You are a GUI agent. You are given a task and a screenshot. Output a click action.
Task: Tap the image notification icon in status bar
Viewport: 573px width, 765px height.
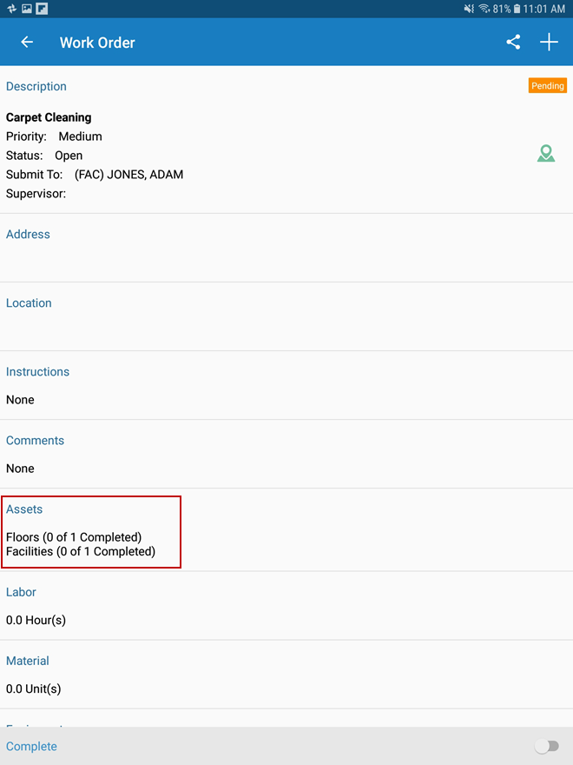click(27, 9)
